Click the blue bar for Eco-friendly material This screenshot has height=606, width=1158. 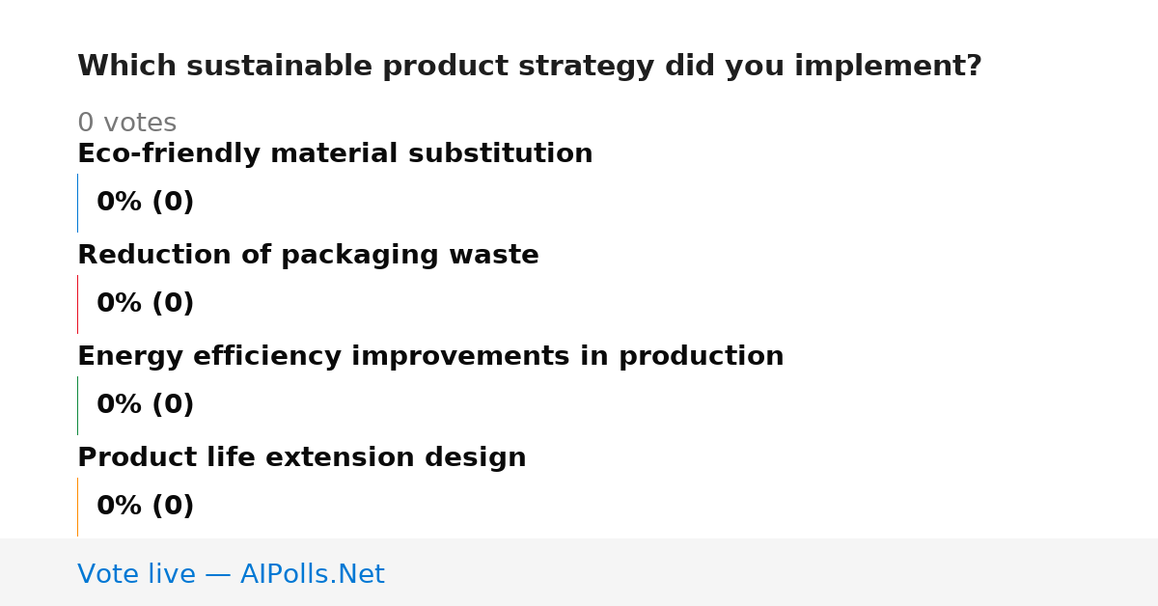[x=77, y=203]
